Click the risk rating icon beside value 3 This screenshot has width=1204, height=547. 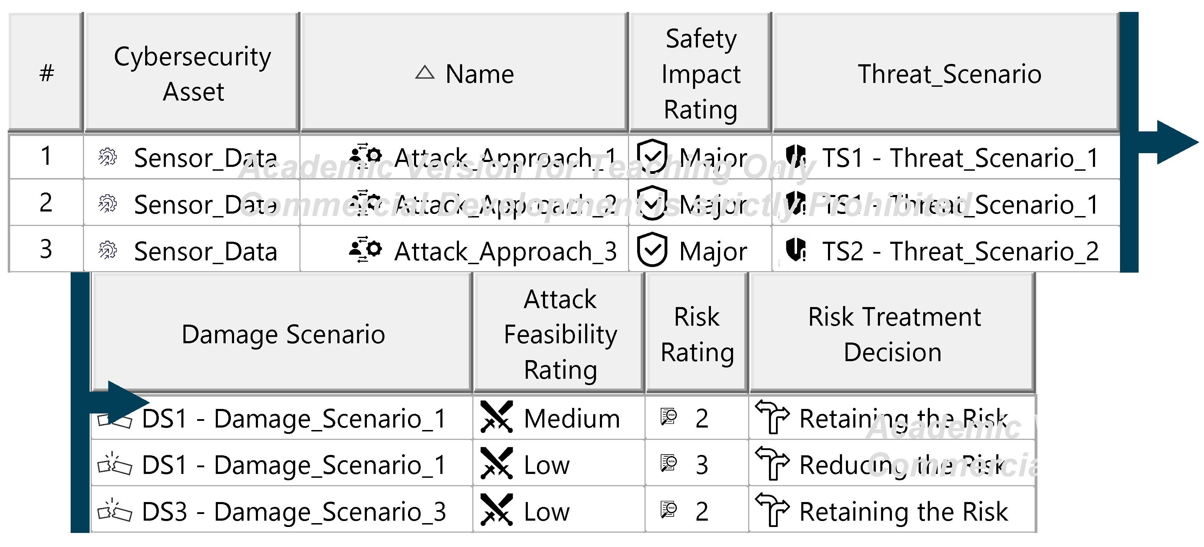point(668,463)
